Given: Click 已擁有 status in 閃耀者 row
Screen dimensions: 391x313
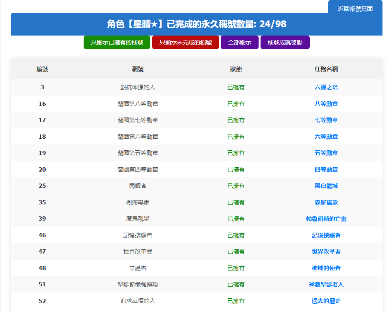Looking at the screenshot, I should point(236,186).
